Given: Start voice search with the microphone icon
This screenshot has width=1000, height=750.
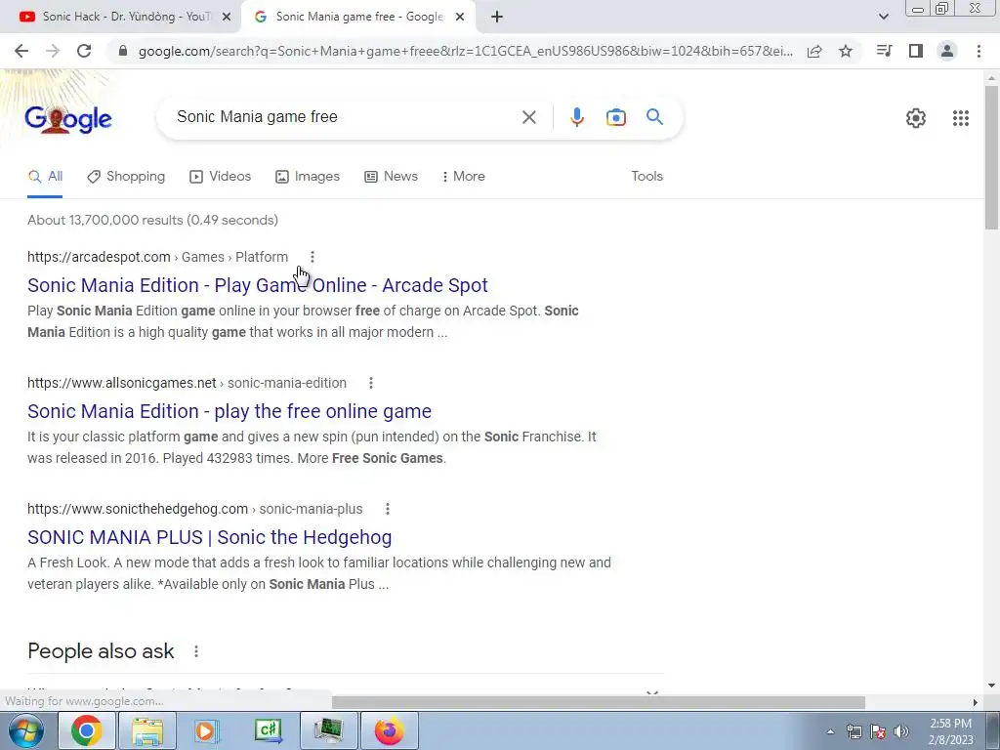Looking at the screenshot, I should (576, 117).
